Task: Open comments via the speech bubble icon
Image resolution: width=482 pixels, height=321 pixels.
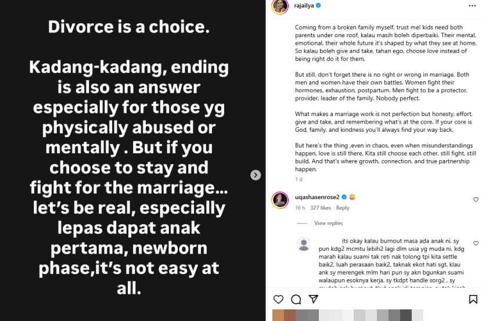Action: pos(296,300)
